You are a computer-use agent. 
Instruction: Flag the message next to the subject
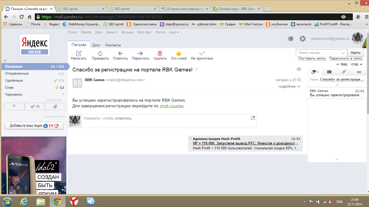click(196, 70)
